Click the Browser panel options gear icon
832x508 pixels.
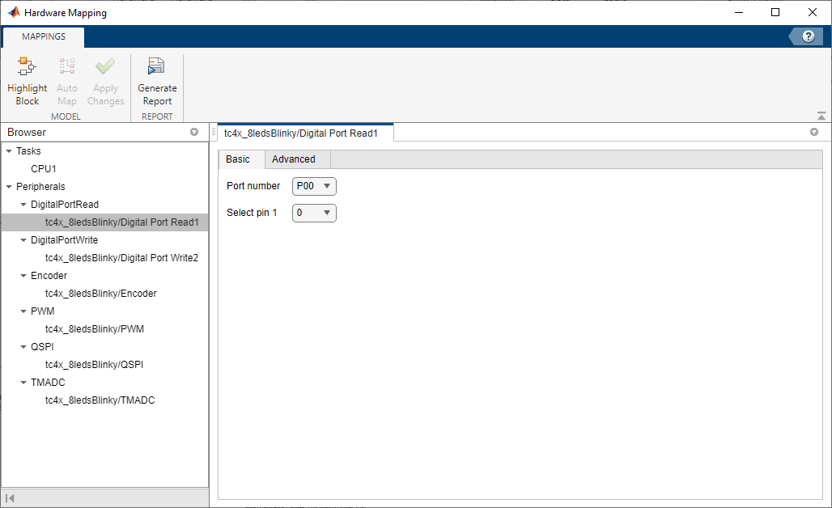[x=193, y=132]
